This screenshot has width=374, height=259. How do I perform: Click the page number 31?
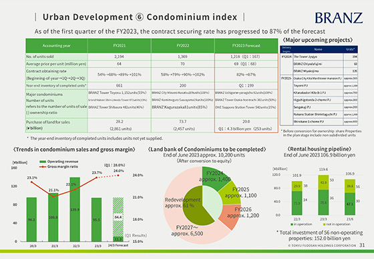[362, 245]
